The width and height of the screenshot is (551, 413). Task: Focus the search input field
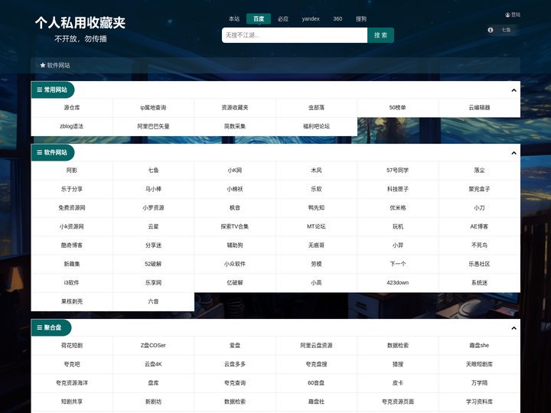point(295,35)
